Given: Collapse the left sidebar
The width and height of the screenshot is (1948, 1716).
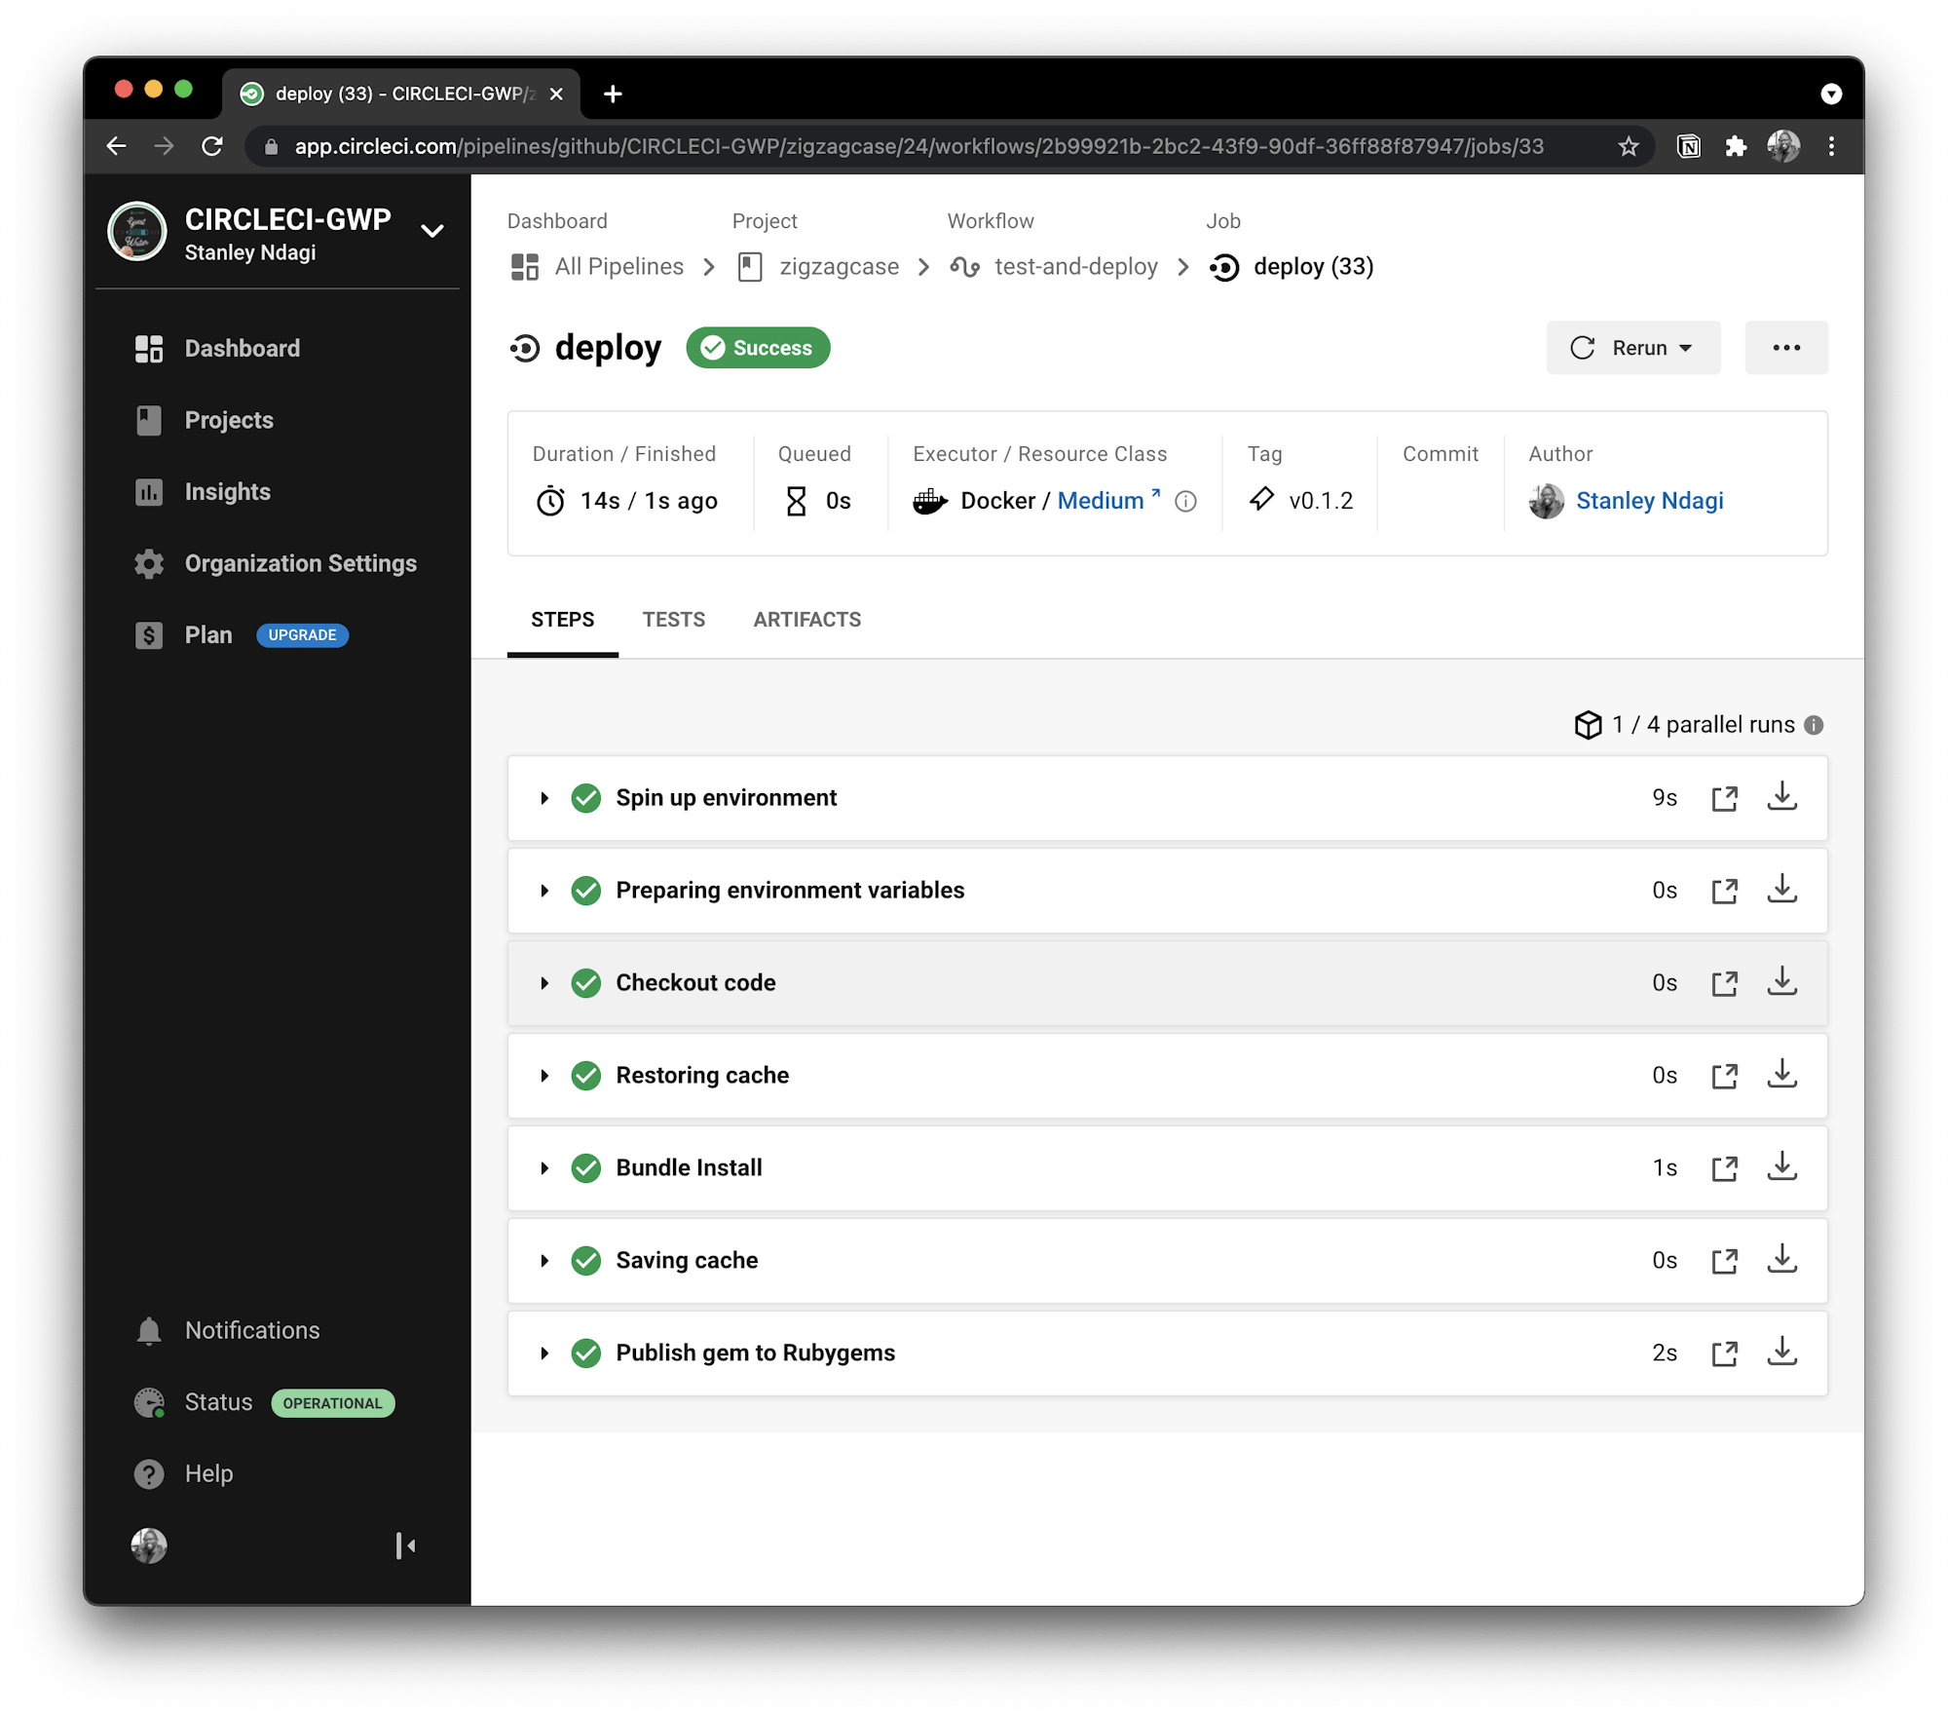Looking at the screenshot, I should point(405,1546).
